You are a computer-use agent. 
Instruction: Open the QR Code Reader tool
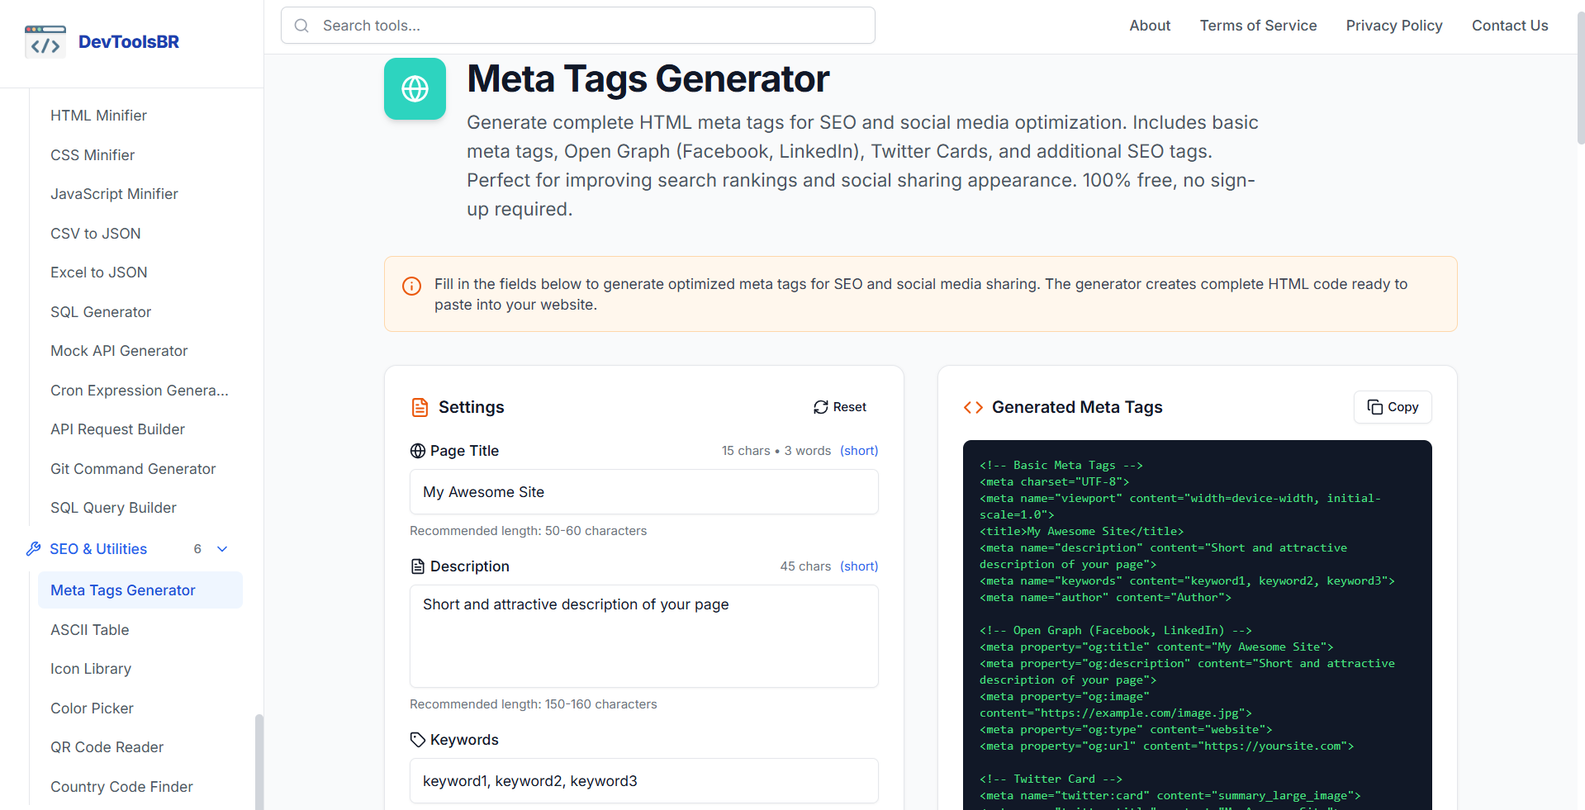pyautogui.click(x=107, y=746)
